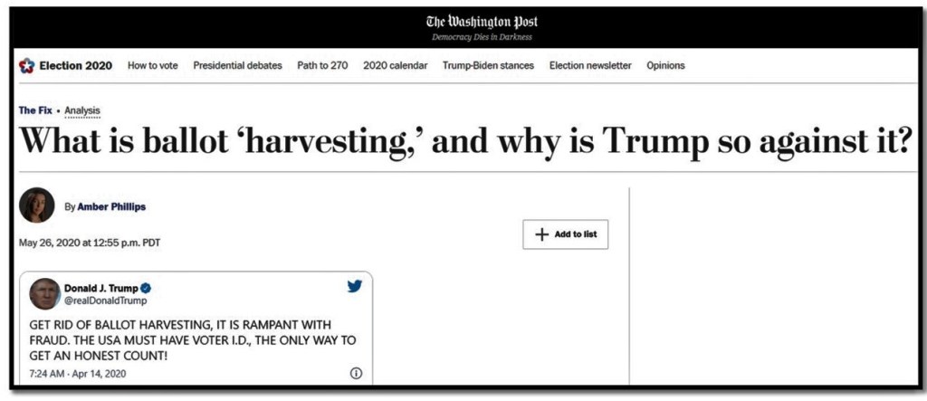Click The Fix section link
927x401 pixels.
(x=34, y=110)
